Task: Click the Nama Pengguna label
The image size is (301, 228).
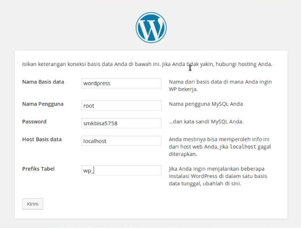Action: [x=43, y=104]
